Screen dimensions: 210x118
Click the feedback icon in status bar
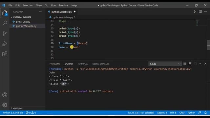[200, 113]
